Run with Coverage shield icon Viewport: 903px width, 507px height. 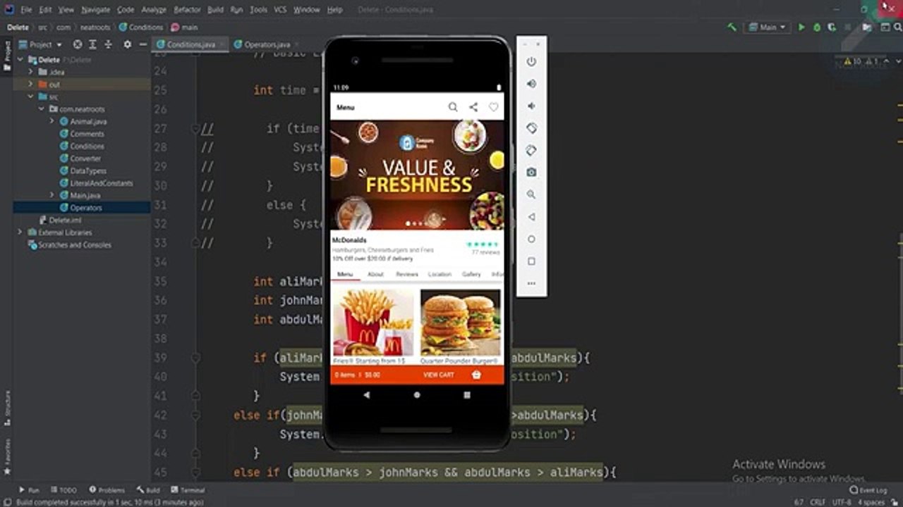coord(832,27)
